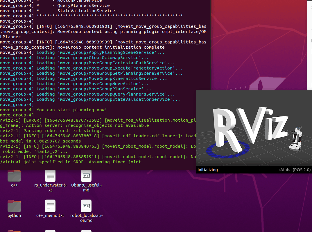Click the line loading 'move_group/MoveGroupStateValidationService'

[90, 99]
